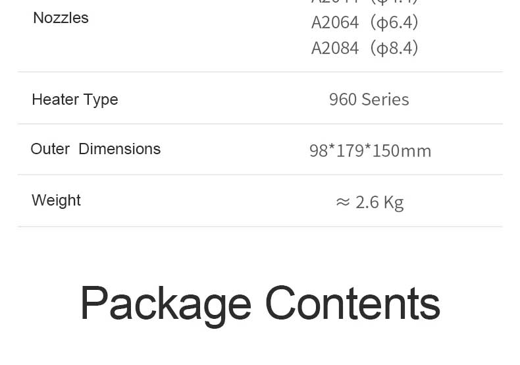The width and height of the screenshot is (520, 365).
Task: Click the word "Outer" in the label
Action: 50,149
